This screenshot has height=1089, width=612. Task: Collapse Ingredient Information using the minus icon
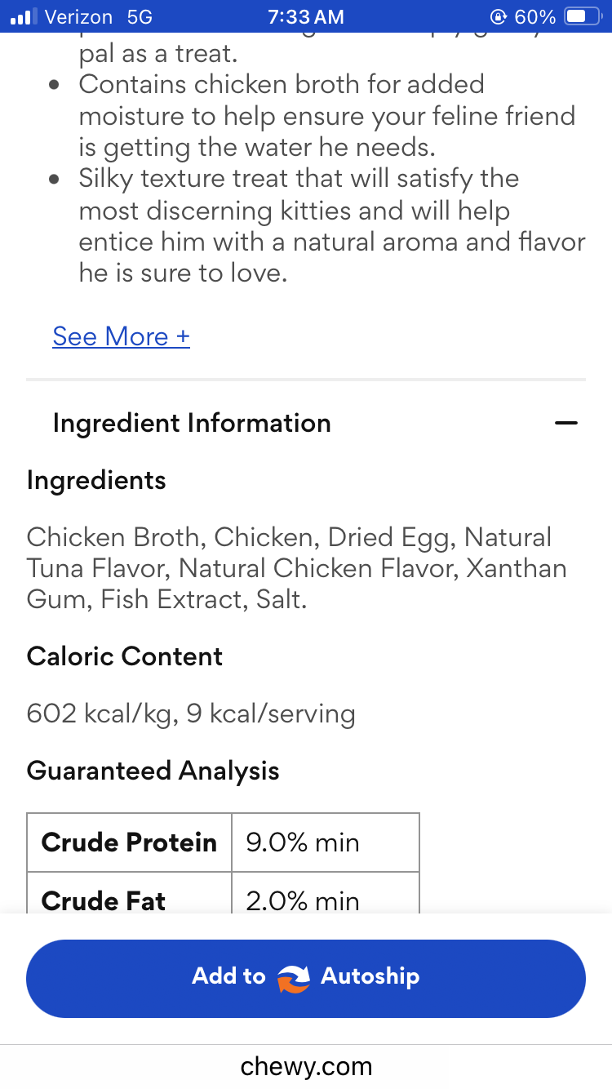tap(565, 423)
